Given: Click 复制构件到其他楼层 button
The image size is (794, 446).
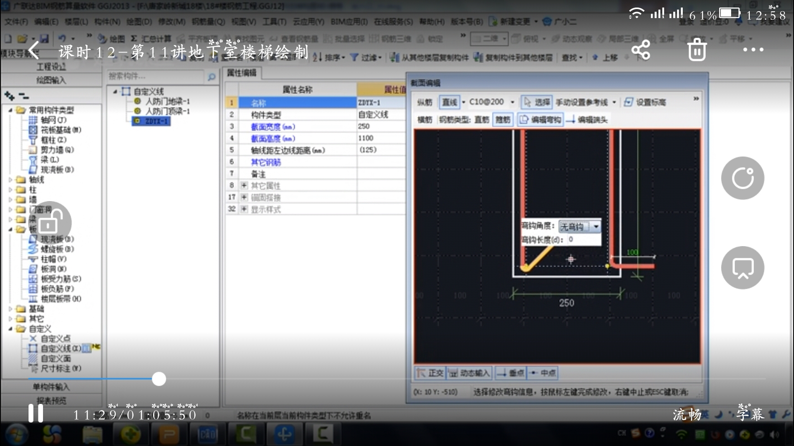Looking at the screenshot, I should coord(513,57).
